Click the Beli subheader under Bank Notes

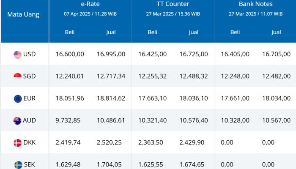pyautogui.click(x=235, y=32)
